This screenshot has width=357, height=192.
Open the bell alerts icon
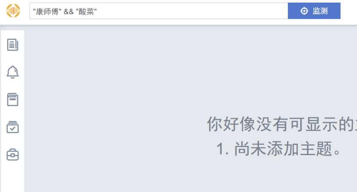tap(12, 72)
